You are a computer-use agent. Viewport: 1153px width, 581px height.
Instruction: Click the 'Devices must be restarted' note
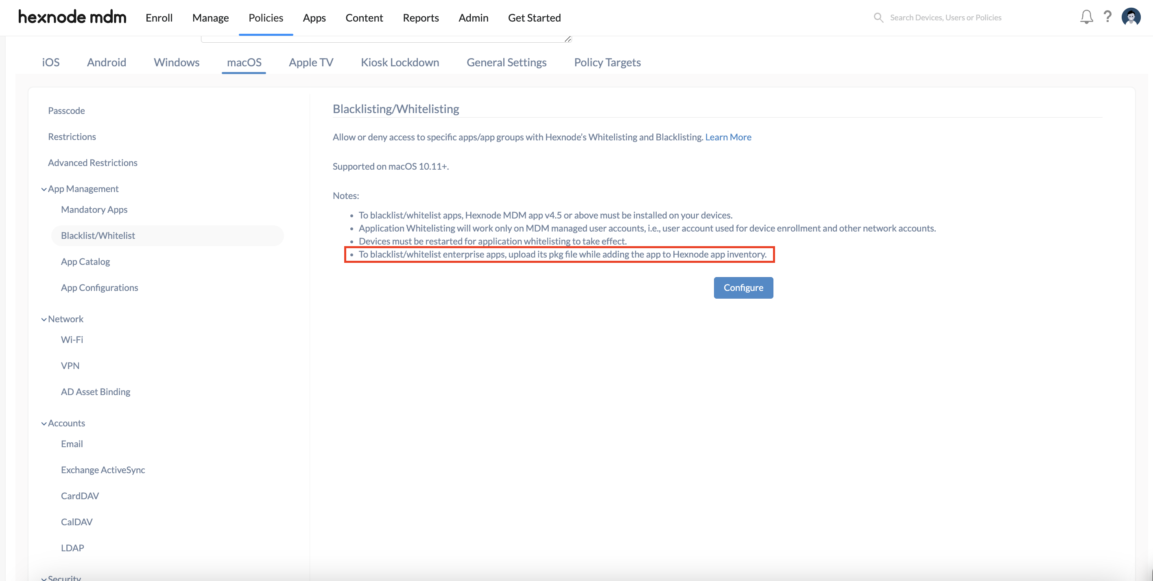[492, 241]
